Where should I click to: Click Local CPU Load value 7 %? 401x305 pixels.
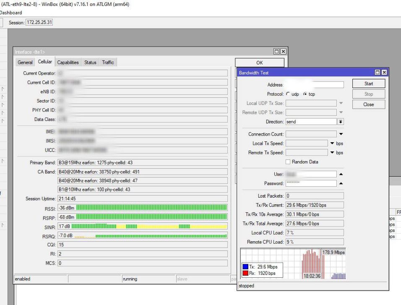[x=315, y=232]
